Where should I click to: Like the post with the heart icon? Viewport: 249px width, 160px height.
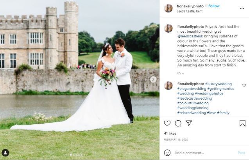[x=167, y=123]
